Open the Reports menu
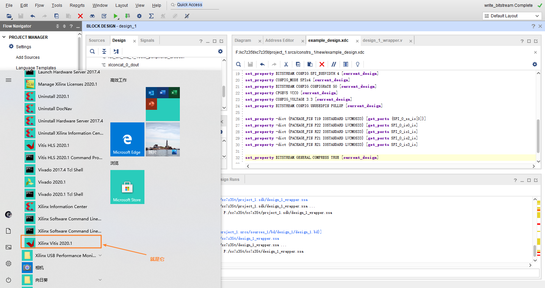This screenshot has height=288, width=545. coord(77,5)
